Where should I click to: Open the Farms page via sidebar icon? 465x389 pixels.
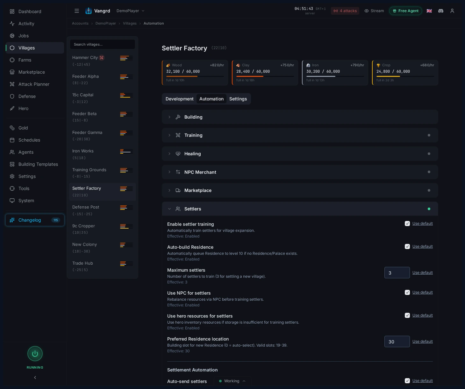(x=12, y=60)
